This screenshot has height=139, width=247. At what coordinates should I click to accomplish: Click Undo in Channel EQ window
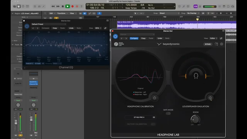click(71, 28)
